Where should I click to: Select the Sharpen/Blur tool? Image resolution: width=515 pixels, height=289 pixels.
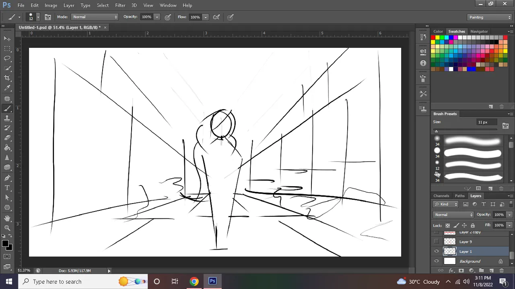tap(7, 158)
